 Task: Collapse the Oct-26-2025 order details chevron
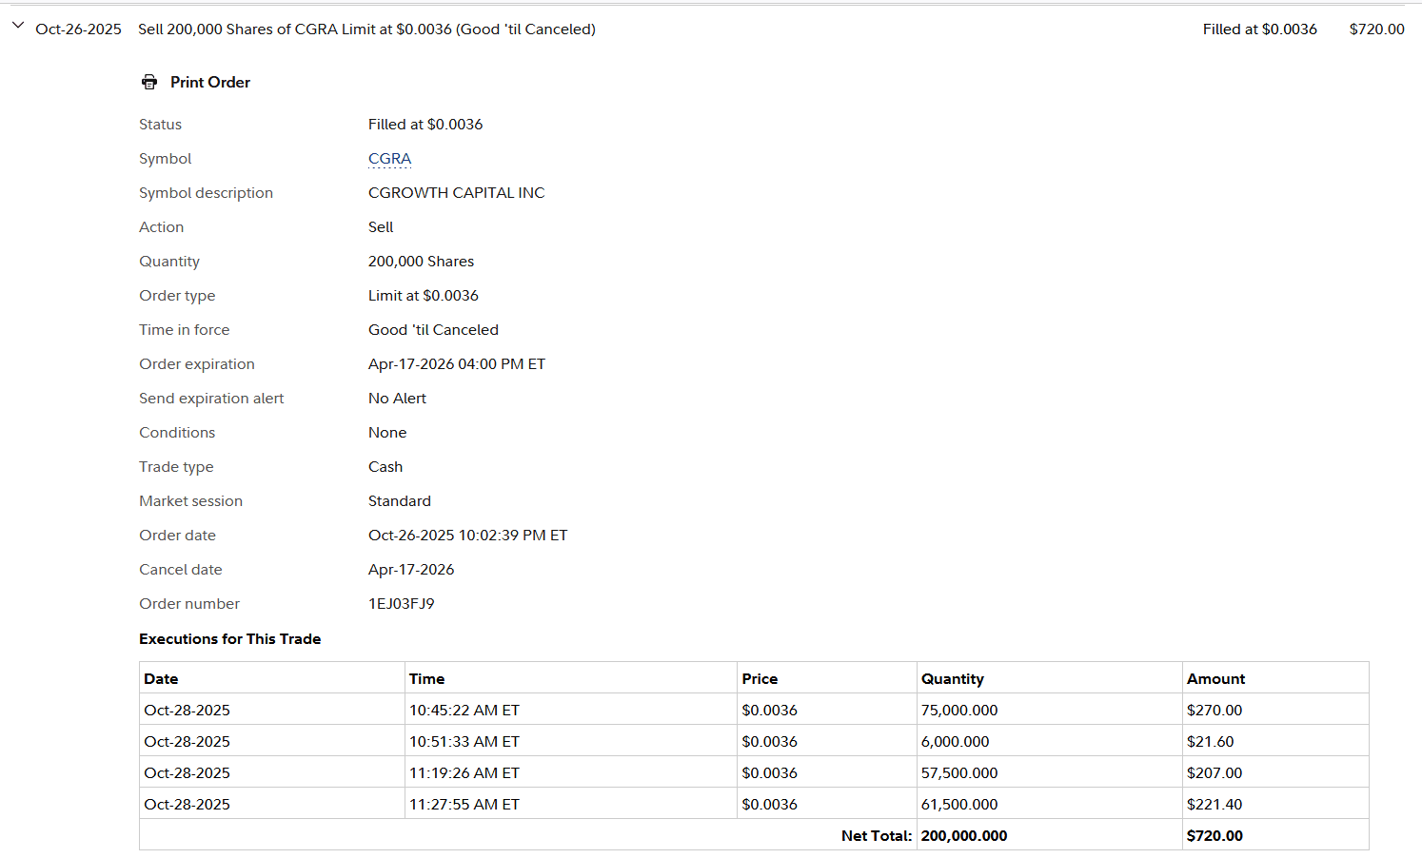17,26
